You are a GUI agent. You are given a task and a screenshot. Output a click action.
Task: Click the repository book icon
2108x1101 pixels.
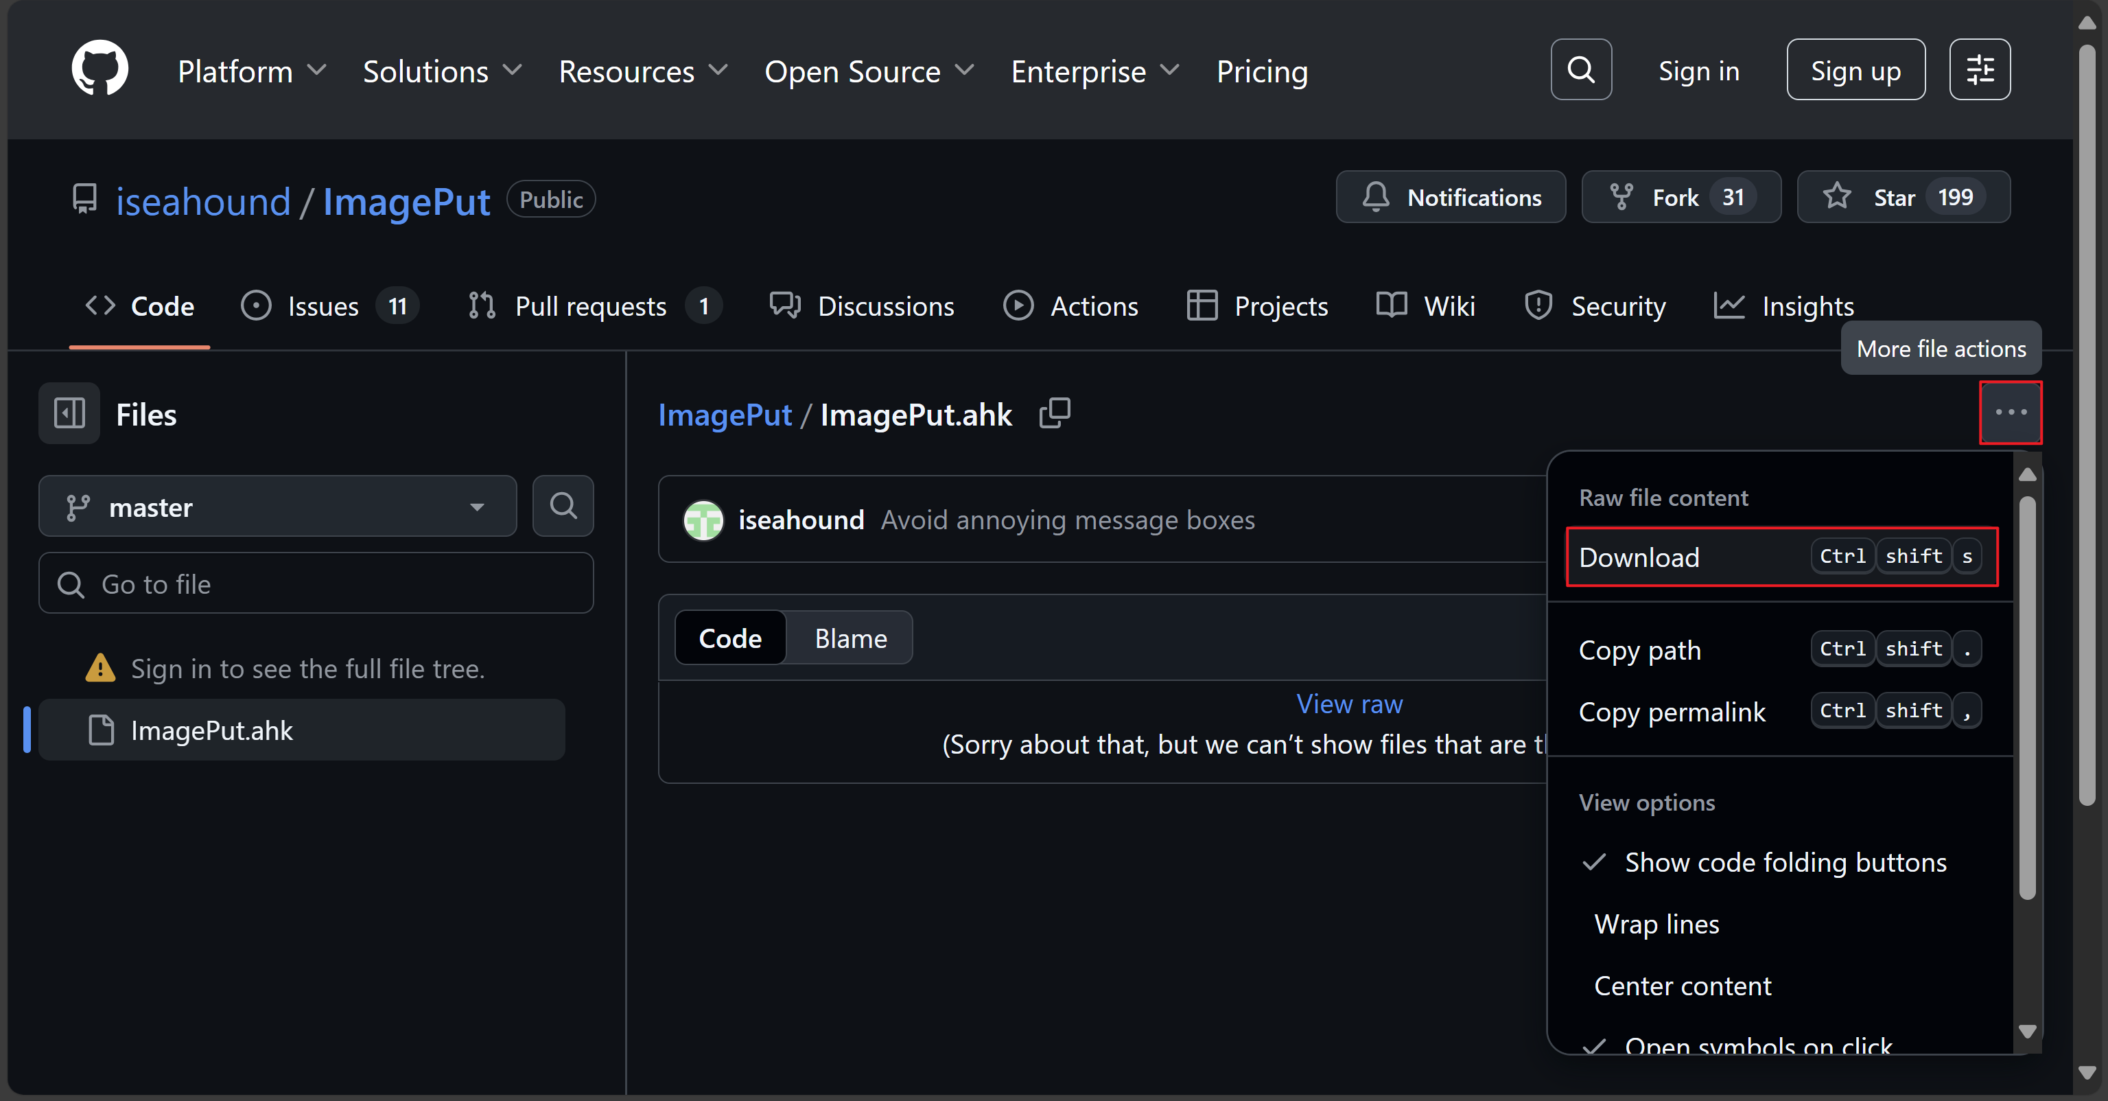point(84,199)
